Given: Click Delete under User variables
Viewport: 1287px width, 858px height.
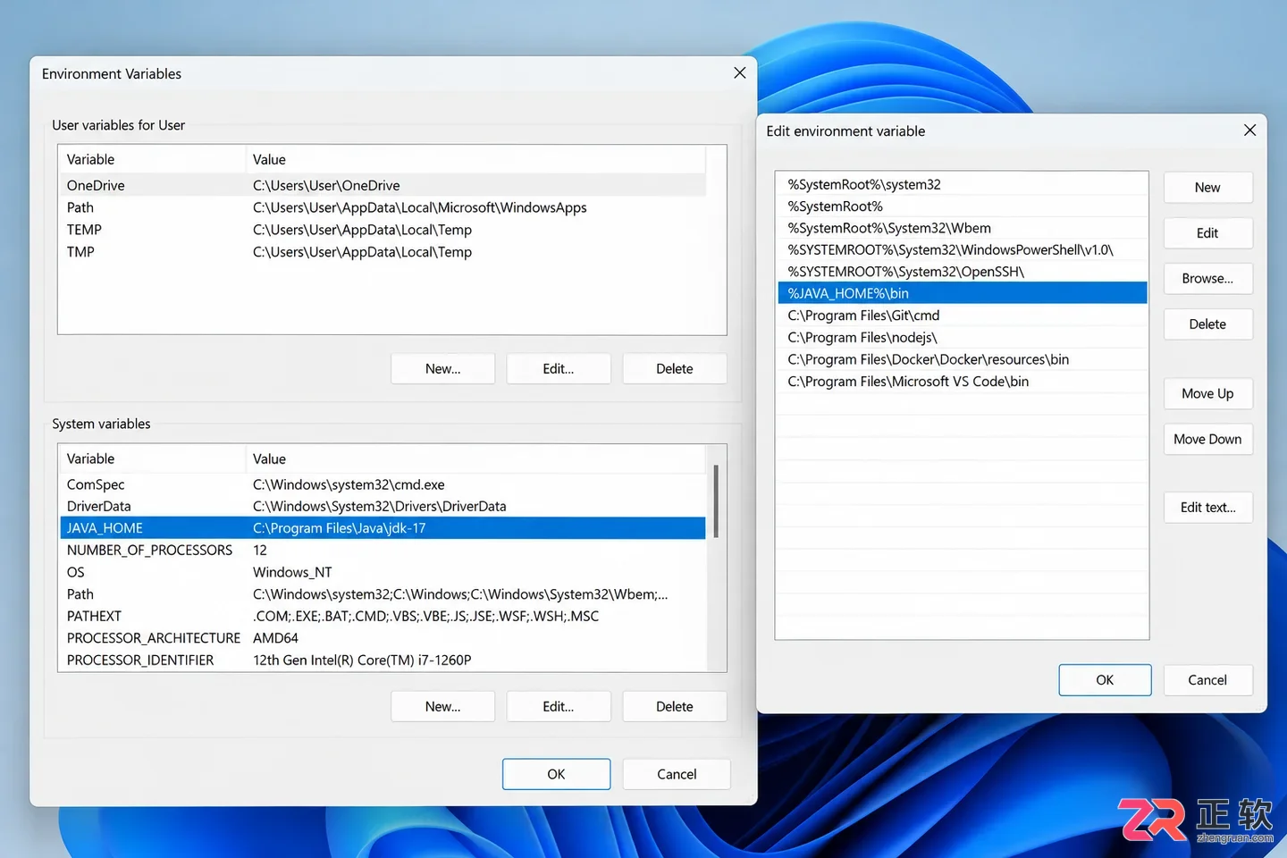Looking at the screenshot, I should (675, 369).
